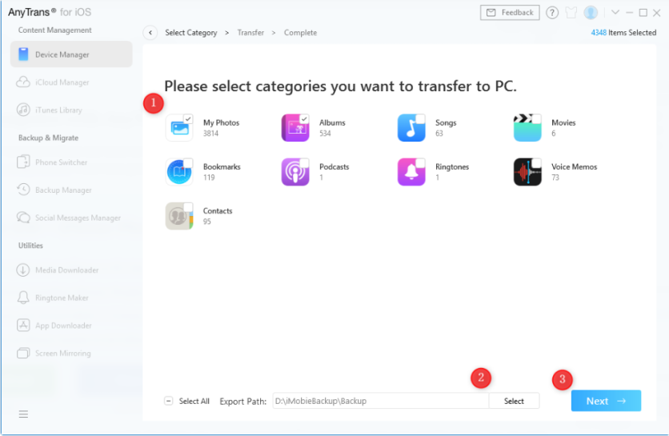Click the Select Category breadcrumb step
669x436 pixels.
pyautogui.click(x=191, y=33)
